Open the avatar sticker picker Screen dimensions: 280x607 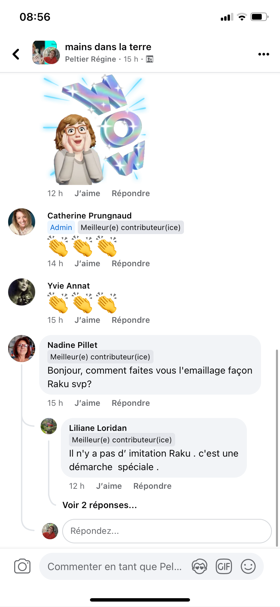click(x=200, y=566)
